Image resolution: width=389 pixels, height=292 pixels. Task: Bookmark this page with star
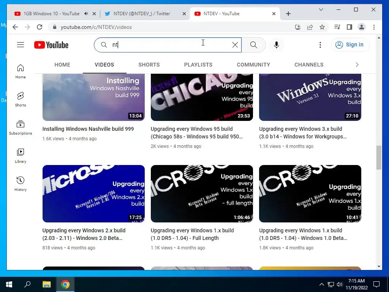(322, 27)
